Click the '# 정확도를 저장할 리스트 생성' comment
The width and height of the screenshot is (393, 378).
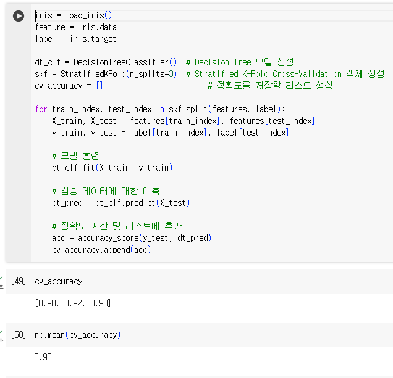pyautogui.click(x=270, y=86)
